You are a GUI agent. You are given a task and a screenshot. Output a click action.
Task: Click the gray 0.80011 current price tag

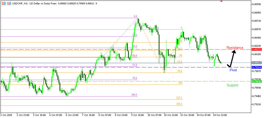256,63
